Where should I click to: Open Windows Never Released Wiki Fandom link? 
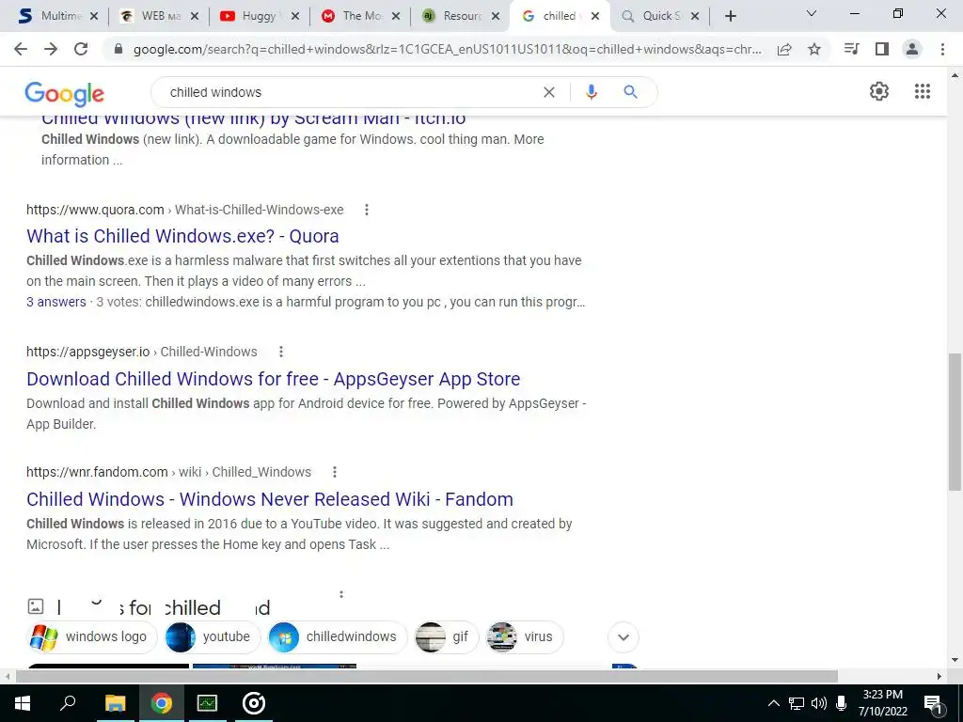[270, 499]
